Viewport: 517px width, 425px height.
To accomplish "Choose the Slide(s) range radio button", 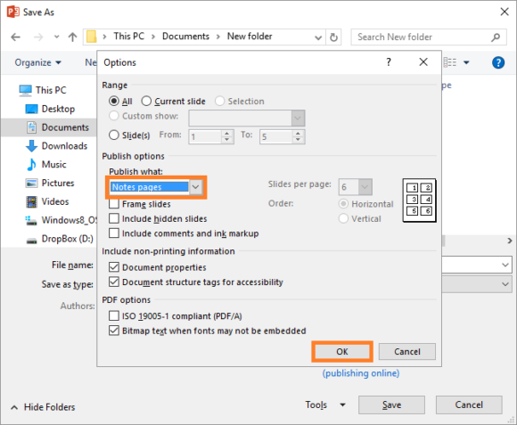I will (114, 135).
